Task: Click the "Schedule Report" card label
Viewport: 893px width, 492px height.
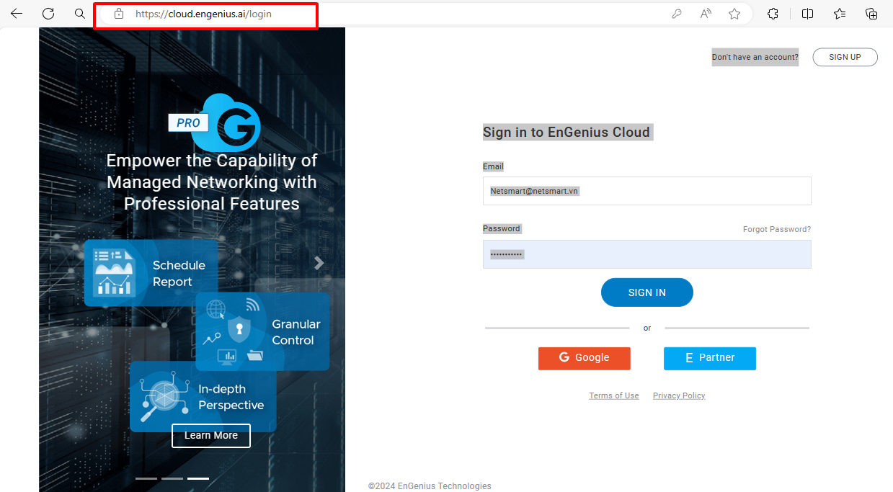Action: [x=179, y=274]
